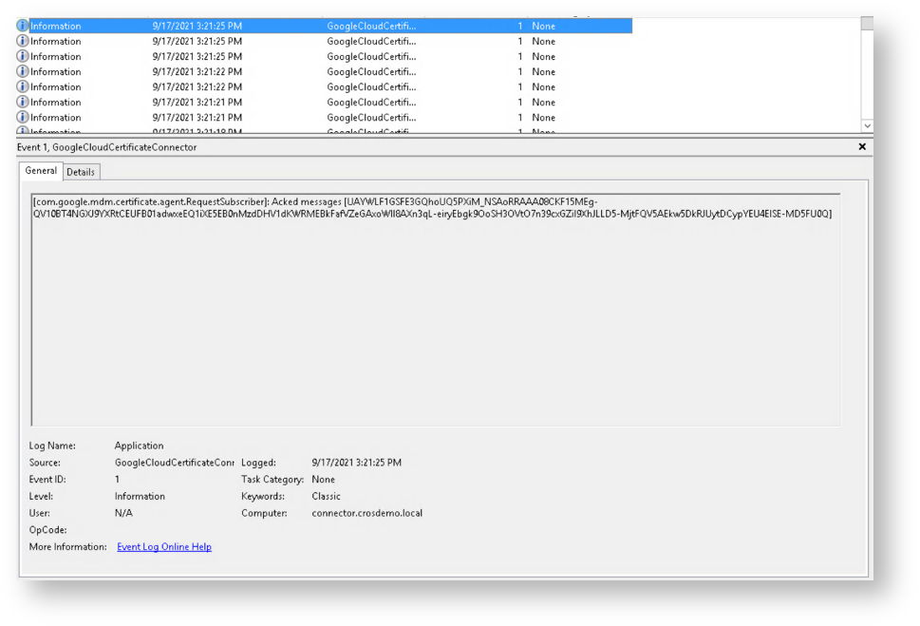Click the Logged timestamp value in details
The height and width of the screenshot is (626, 920).
(356, 463)
